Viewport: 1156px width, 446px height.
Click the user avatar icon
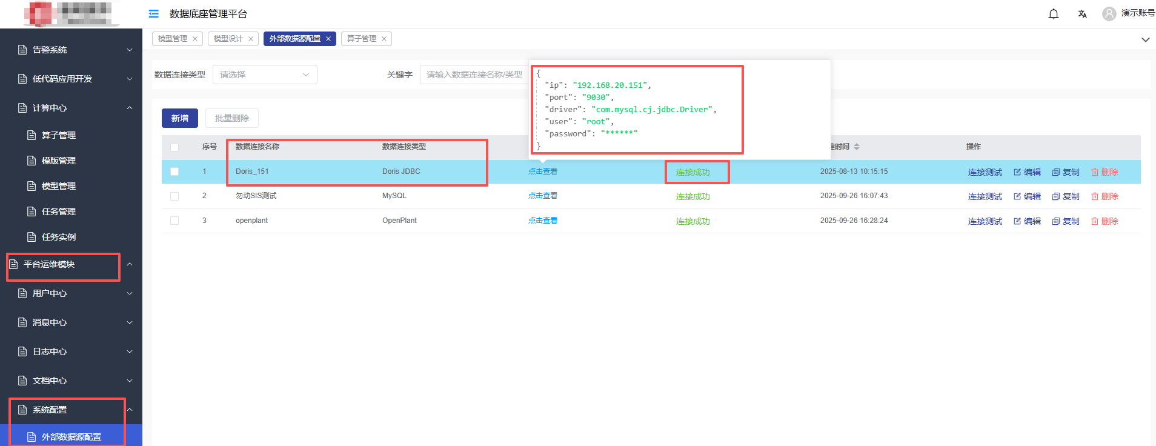[x=1109, y=14]
